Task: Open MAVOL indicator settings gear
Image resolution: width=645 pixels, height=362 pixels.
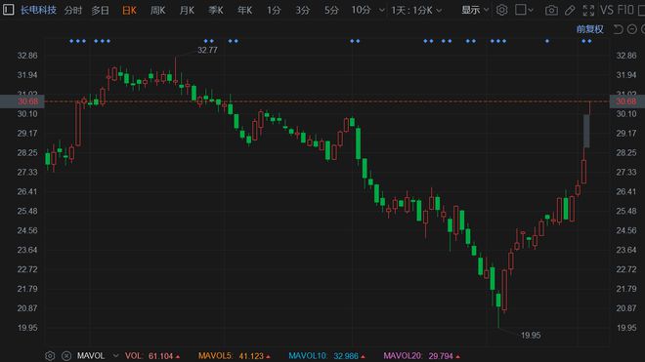Action: click(50, 356)
